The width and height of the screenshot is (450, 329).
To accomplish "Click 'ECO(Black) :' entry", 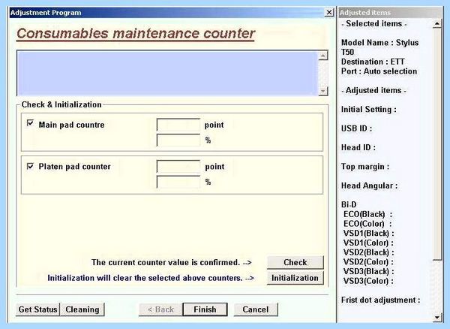I will (368, 214).
